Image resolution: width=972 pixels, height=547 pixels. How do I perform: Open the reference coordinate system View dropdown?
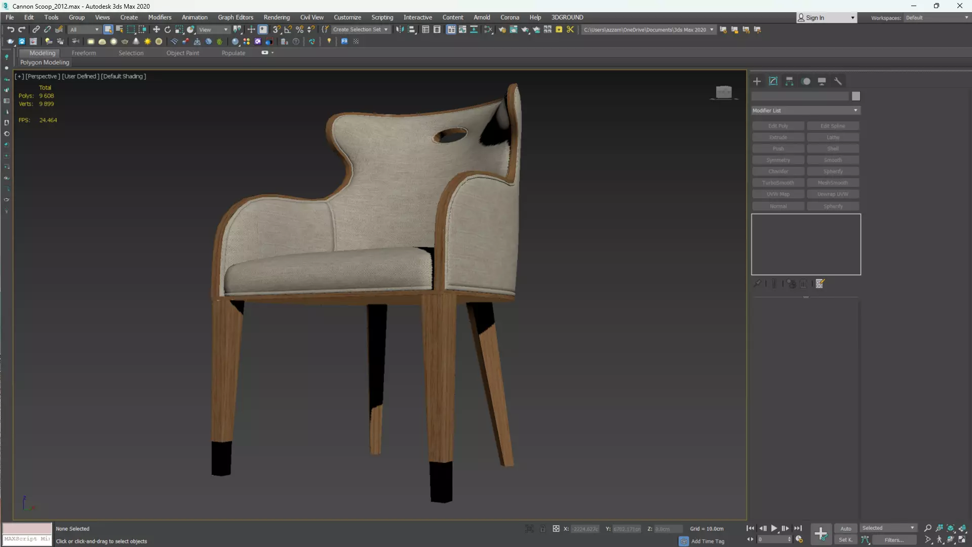click(x=213, y=29)
